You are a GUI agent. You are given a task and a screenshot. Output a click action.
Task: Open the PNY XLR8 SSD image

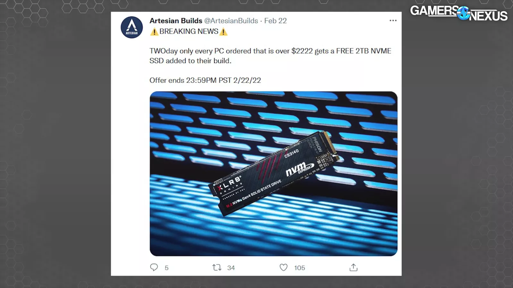(273, 174)
